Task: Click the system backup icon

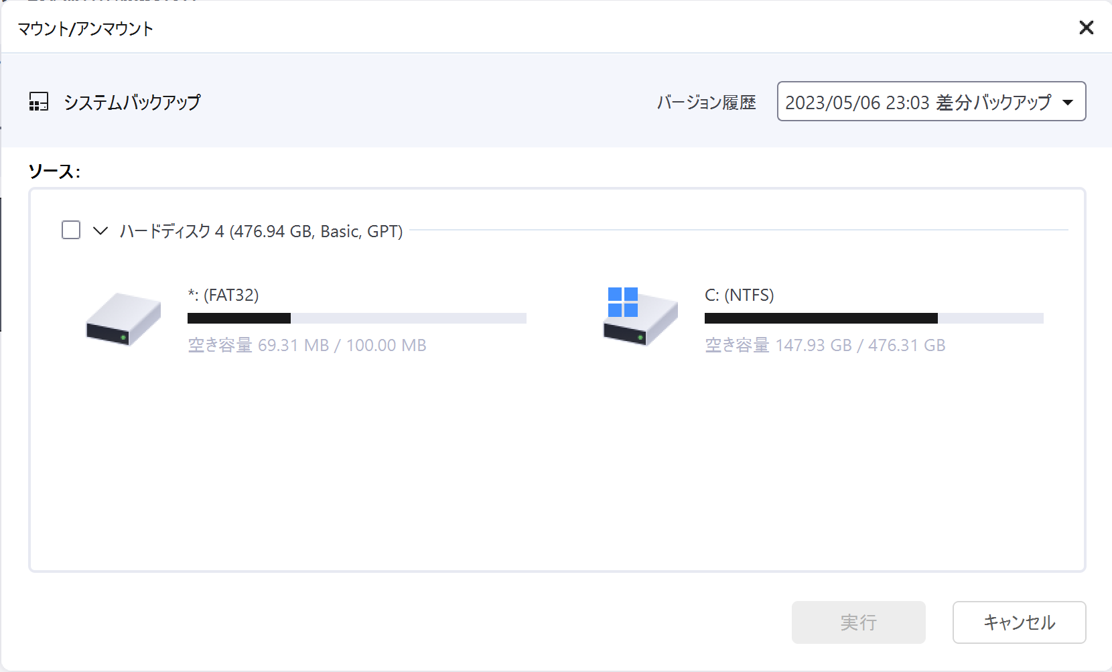Action: pos(39,102)
